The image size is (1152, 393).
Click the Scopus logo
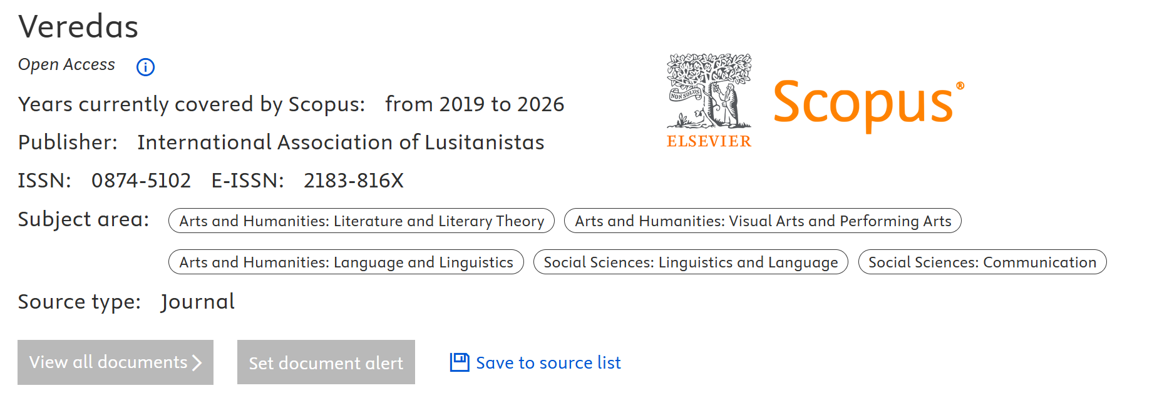click(868, 103)
